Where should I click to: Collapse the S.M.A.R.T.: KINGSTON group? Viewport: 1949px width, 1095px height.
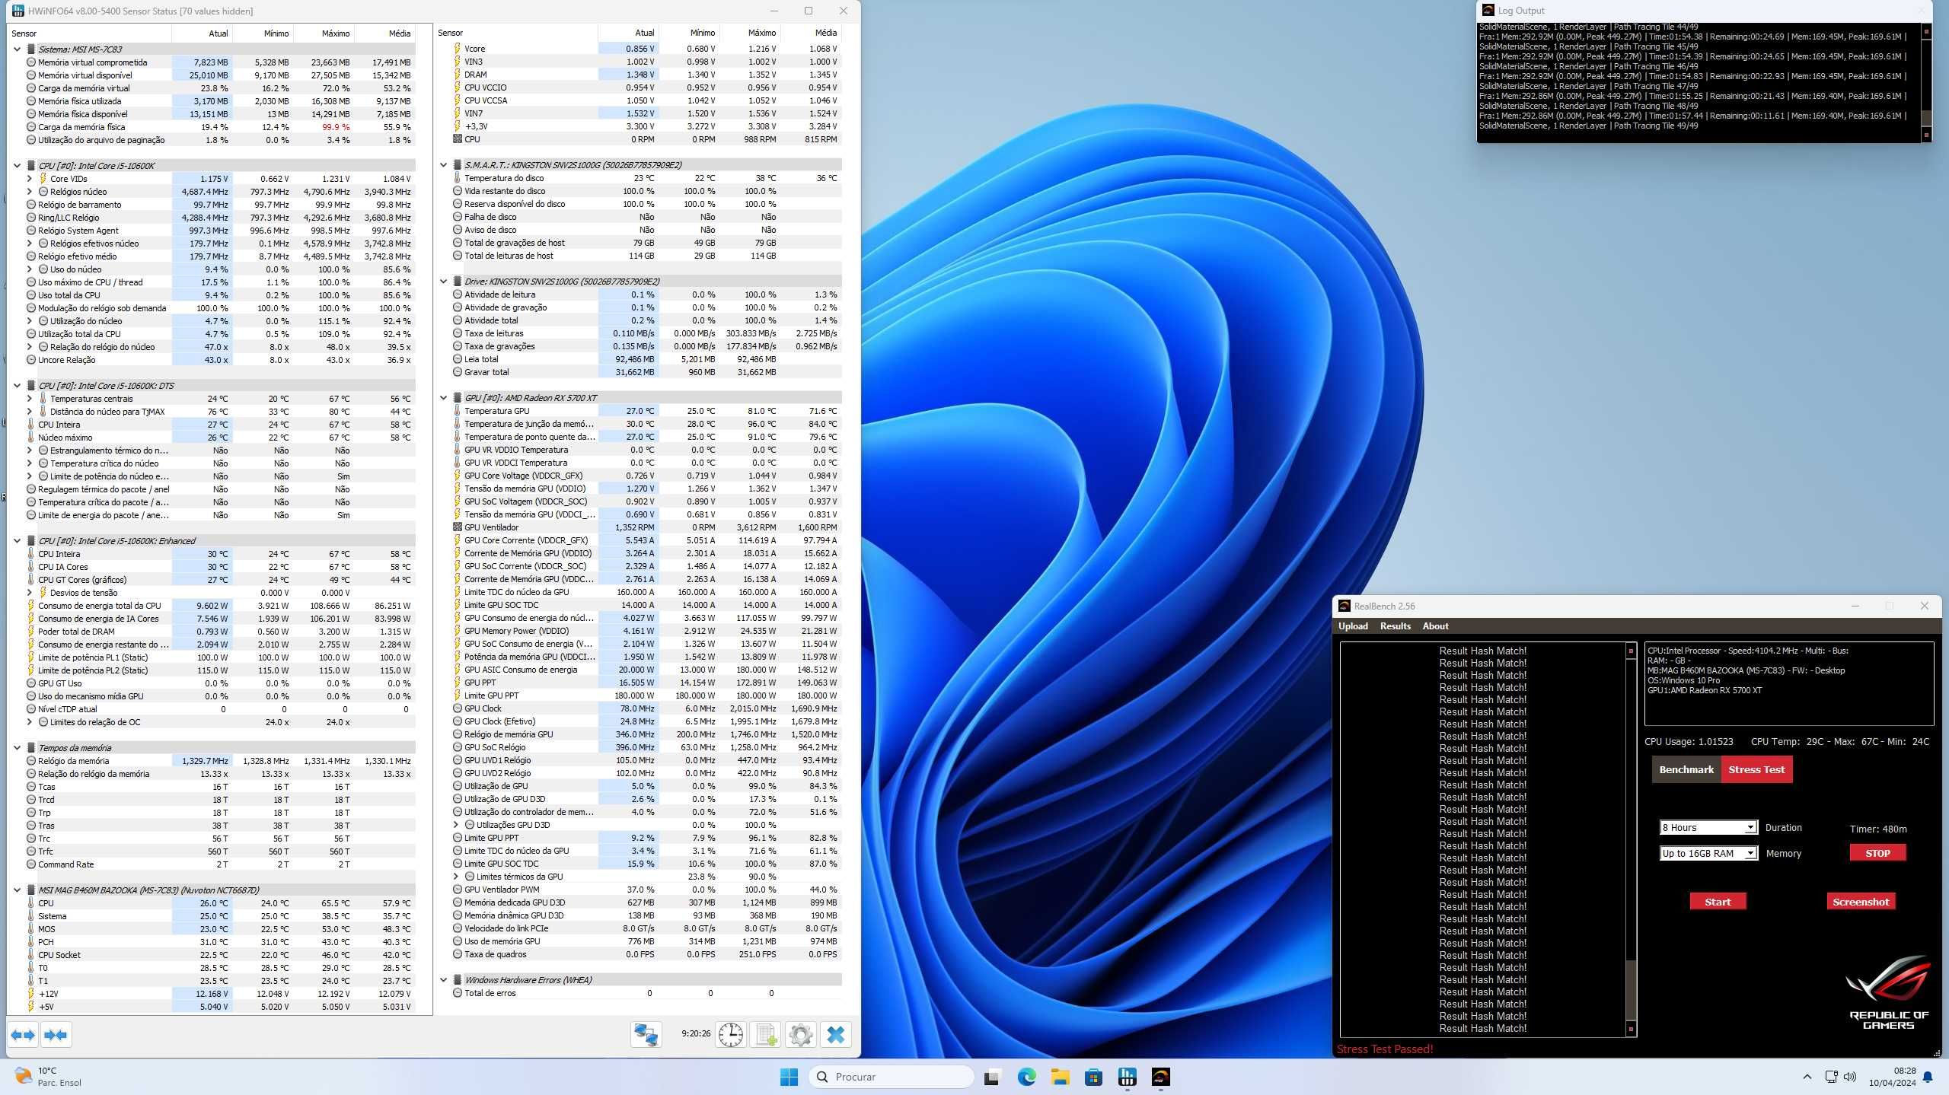click(x=444, y=165)
